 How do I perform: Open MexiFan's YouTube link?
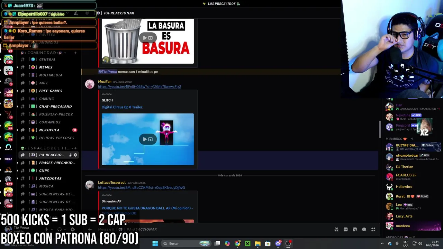tap(139, 86)
